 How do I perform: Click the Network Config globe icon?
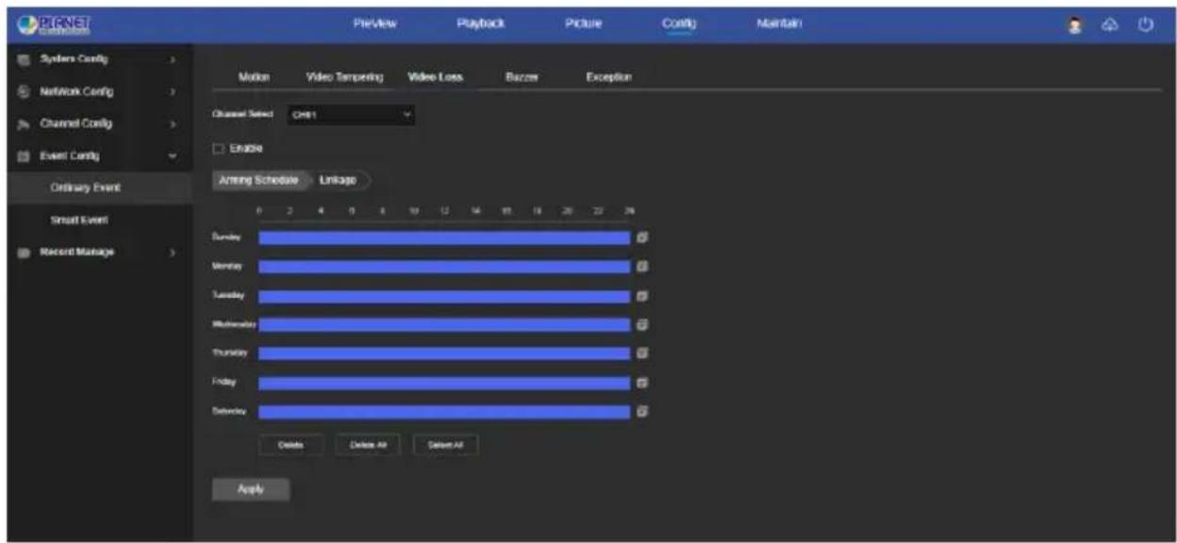pyautogui.click(x=25, y=92)
